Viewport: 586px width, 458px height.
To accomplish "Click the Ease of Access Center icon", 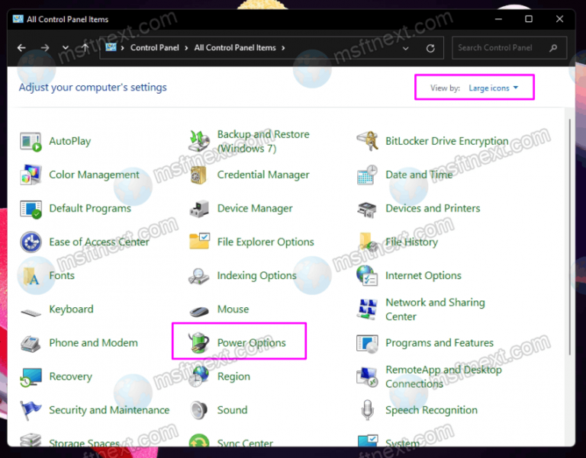I will [31, 242].
